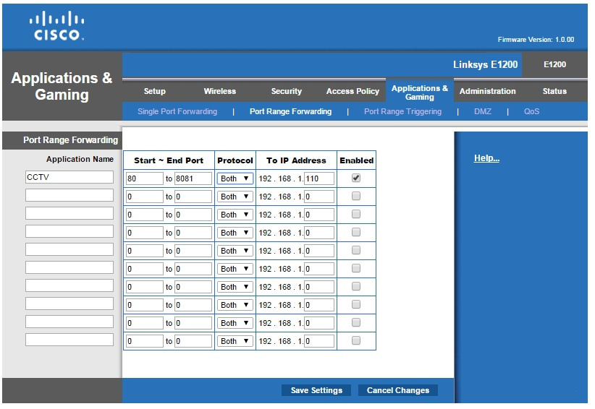Click the Protocol column header
The image size is (595, 409).
(x=235, y=160)
